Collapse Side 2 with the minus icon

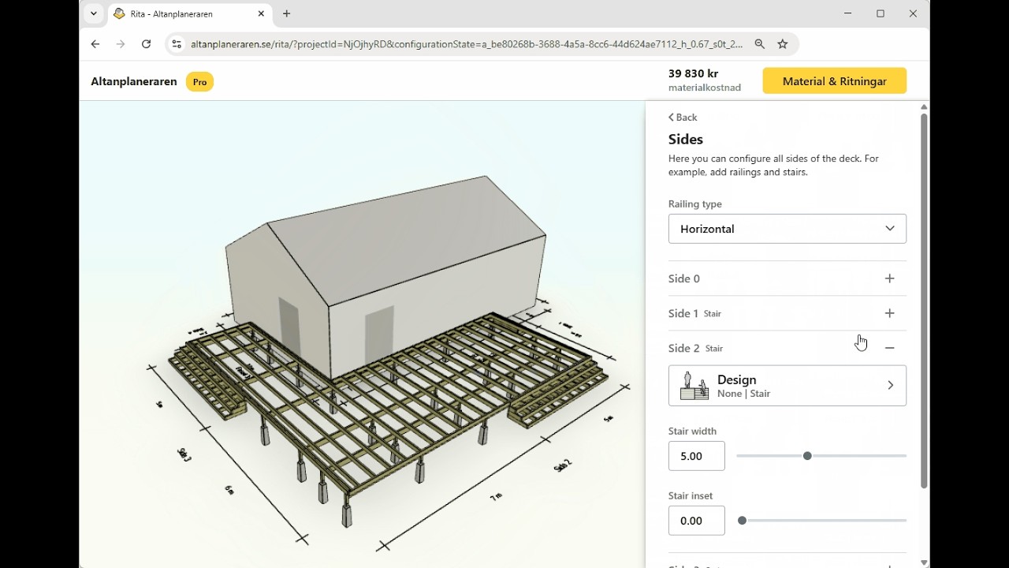[x=889, y=348]
